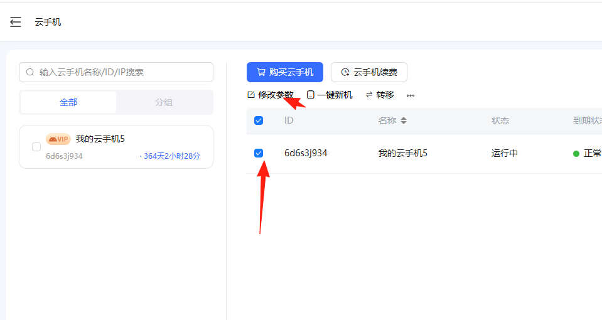The width and height of the screenshot is (602, 320).
Task: Click the transfer arrows icon beside 转移
Action: pos(369,95)
